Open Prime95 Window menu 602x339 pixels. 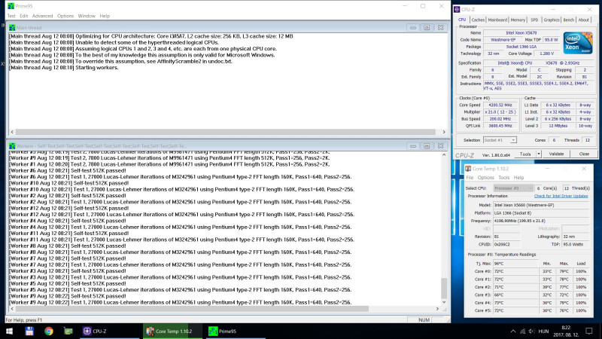pyautogui.click(x=87, y=16)
